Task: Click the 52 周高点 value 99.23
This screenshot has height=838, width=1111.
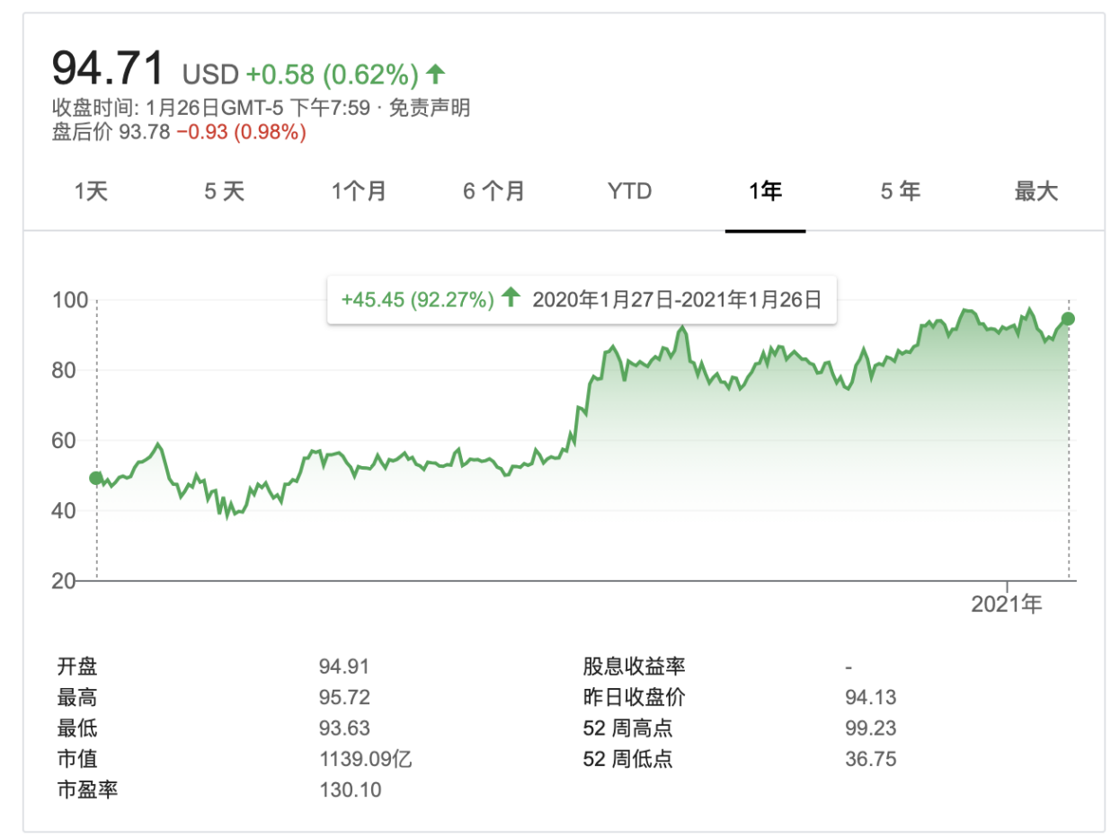Action: 870,728
